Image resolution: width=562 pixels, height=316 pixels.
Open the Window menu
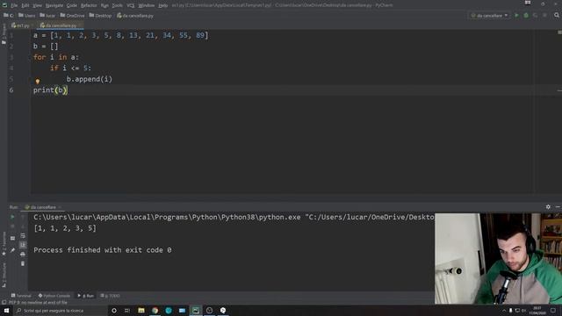pos(147,5)
